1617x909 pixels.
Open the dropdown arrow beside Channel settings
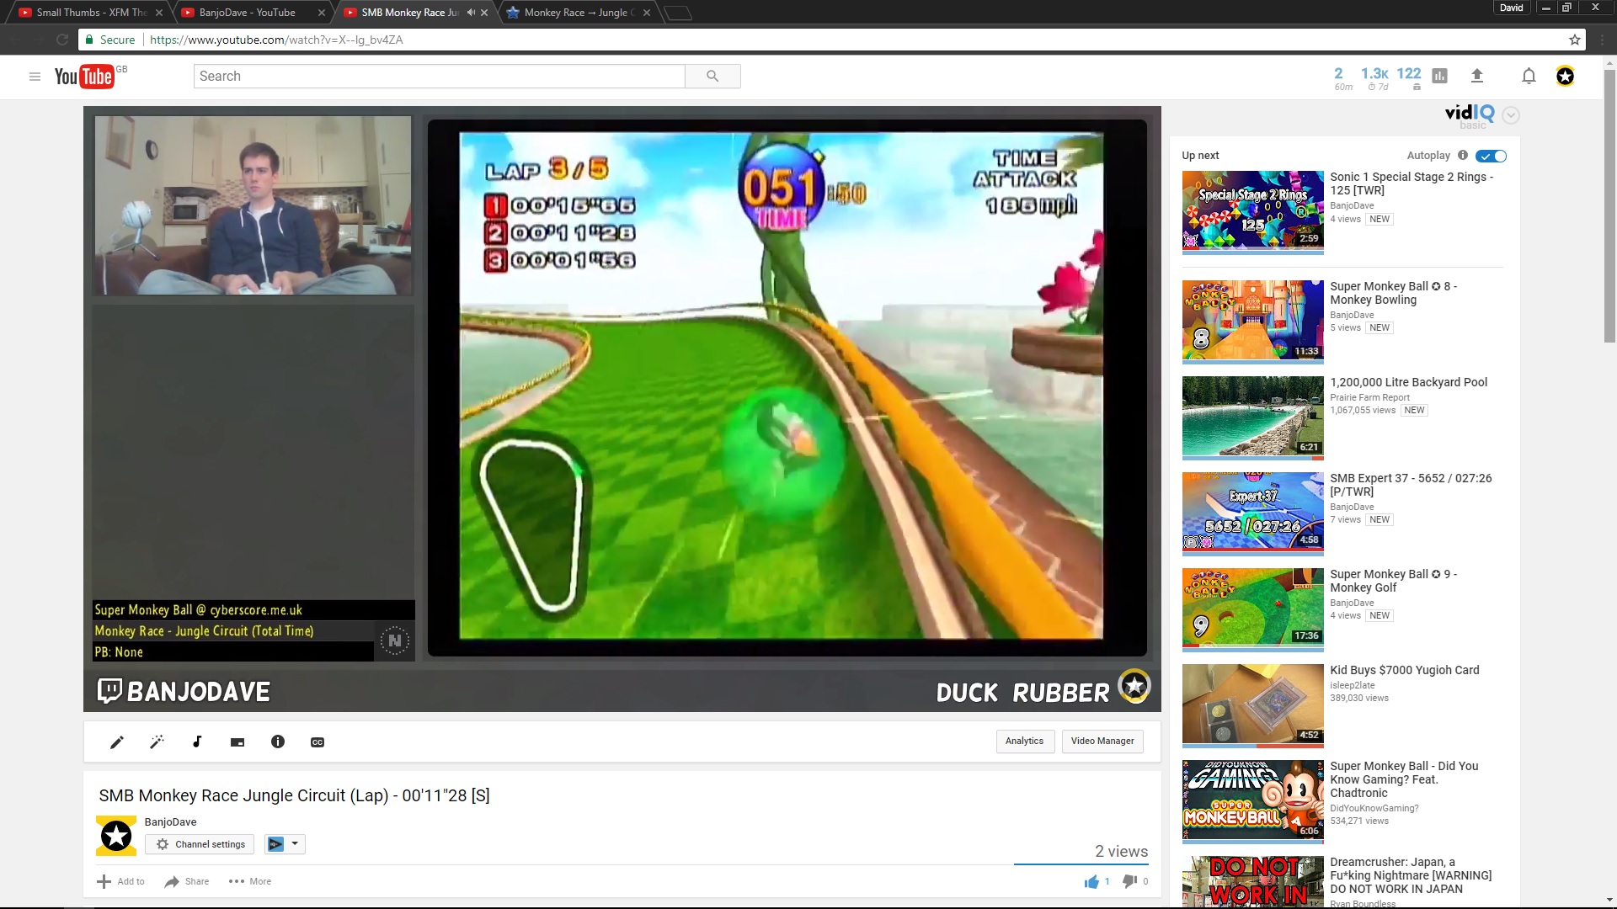pyautogui.click(x=295, y=843)
